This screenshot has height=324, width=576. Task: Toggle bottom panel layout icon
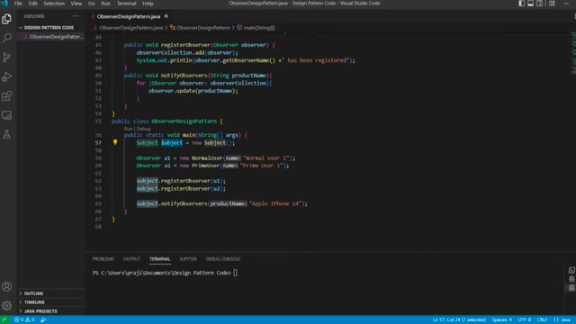coord(530,4)
